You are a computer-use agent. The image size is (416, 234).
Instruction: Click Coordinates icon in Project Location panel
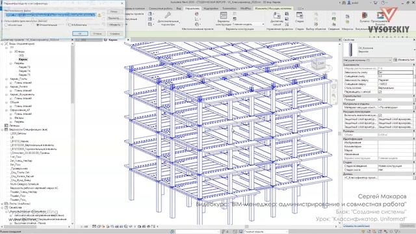(x=196, y=19)
